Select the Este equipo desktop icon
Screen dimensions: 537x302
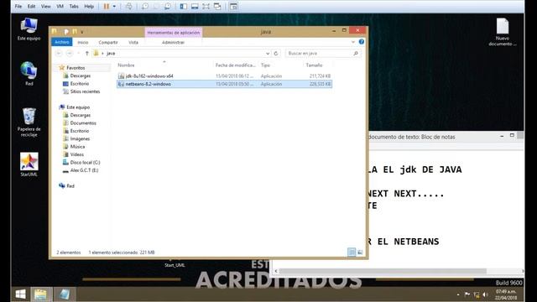click(29, 29)
